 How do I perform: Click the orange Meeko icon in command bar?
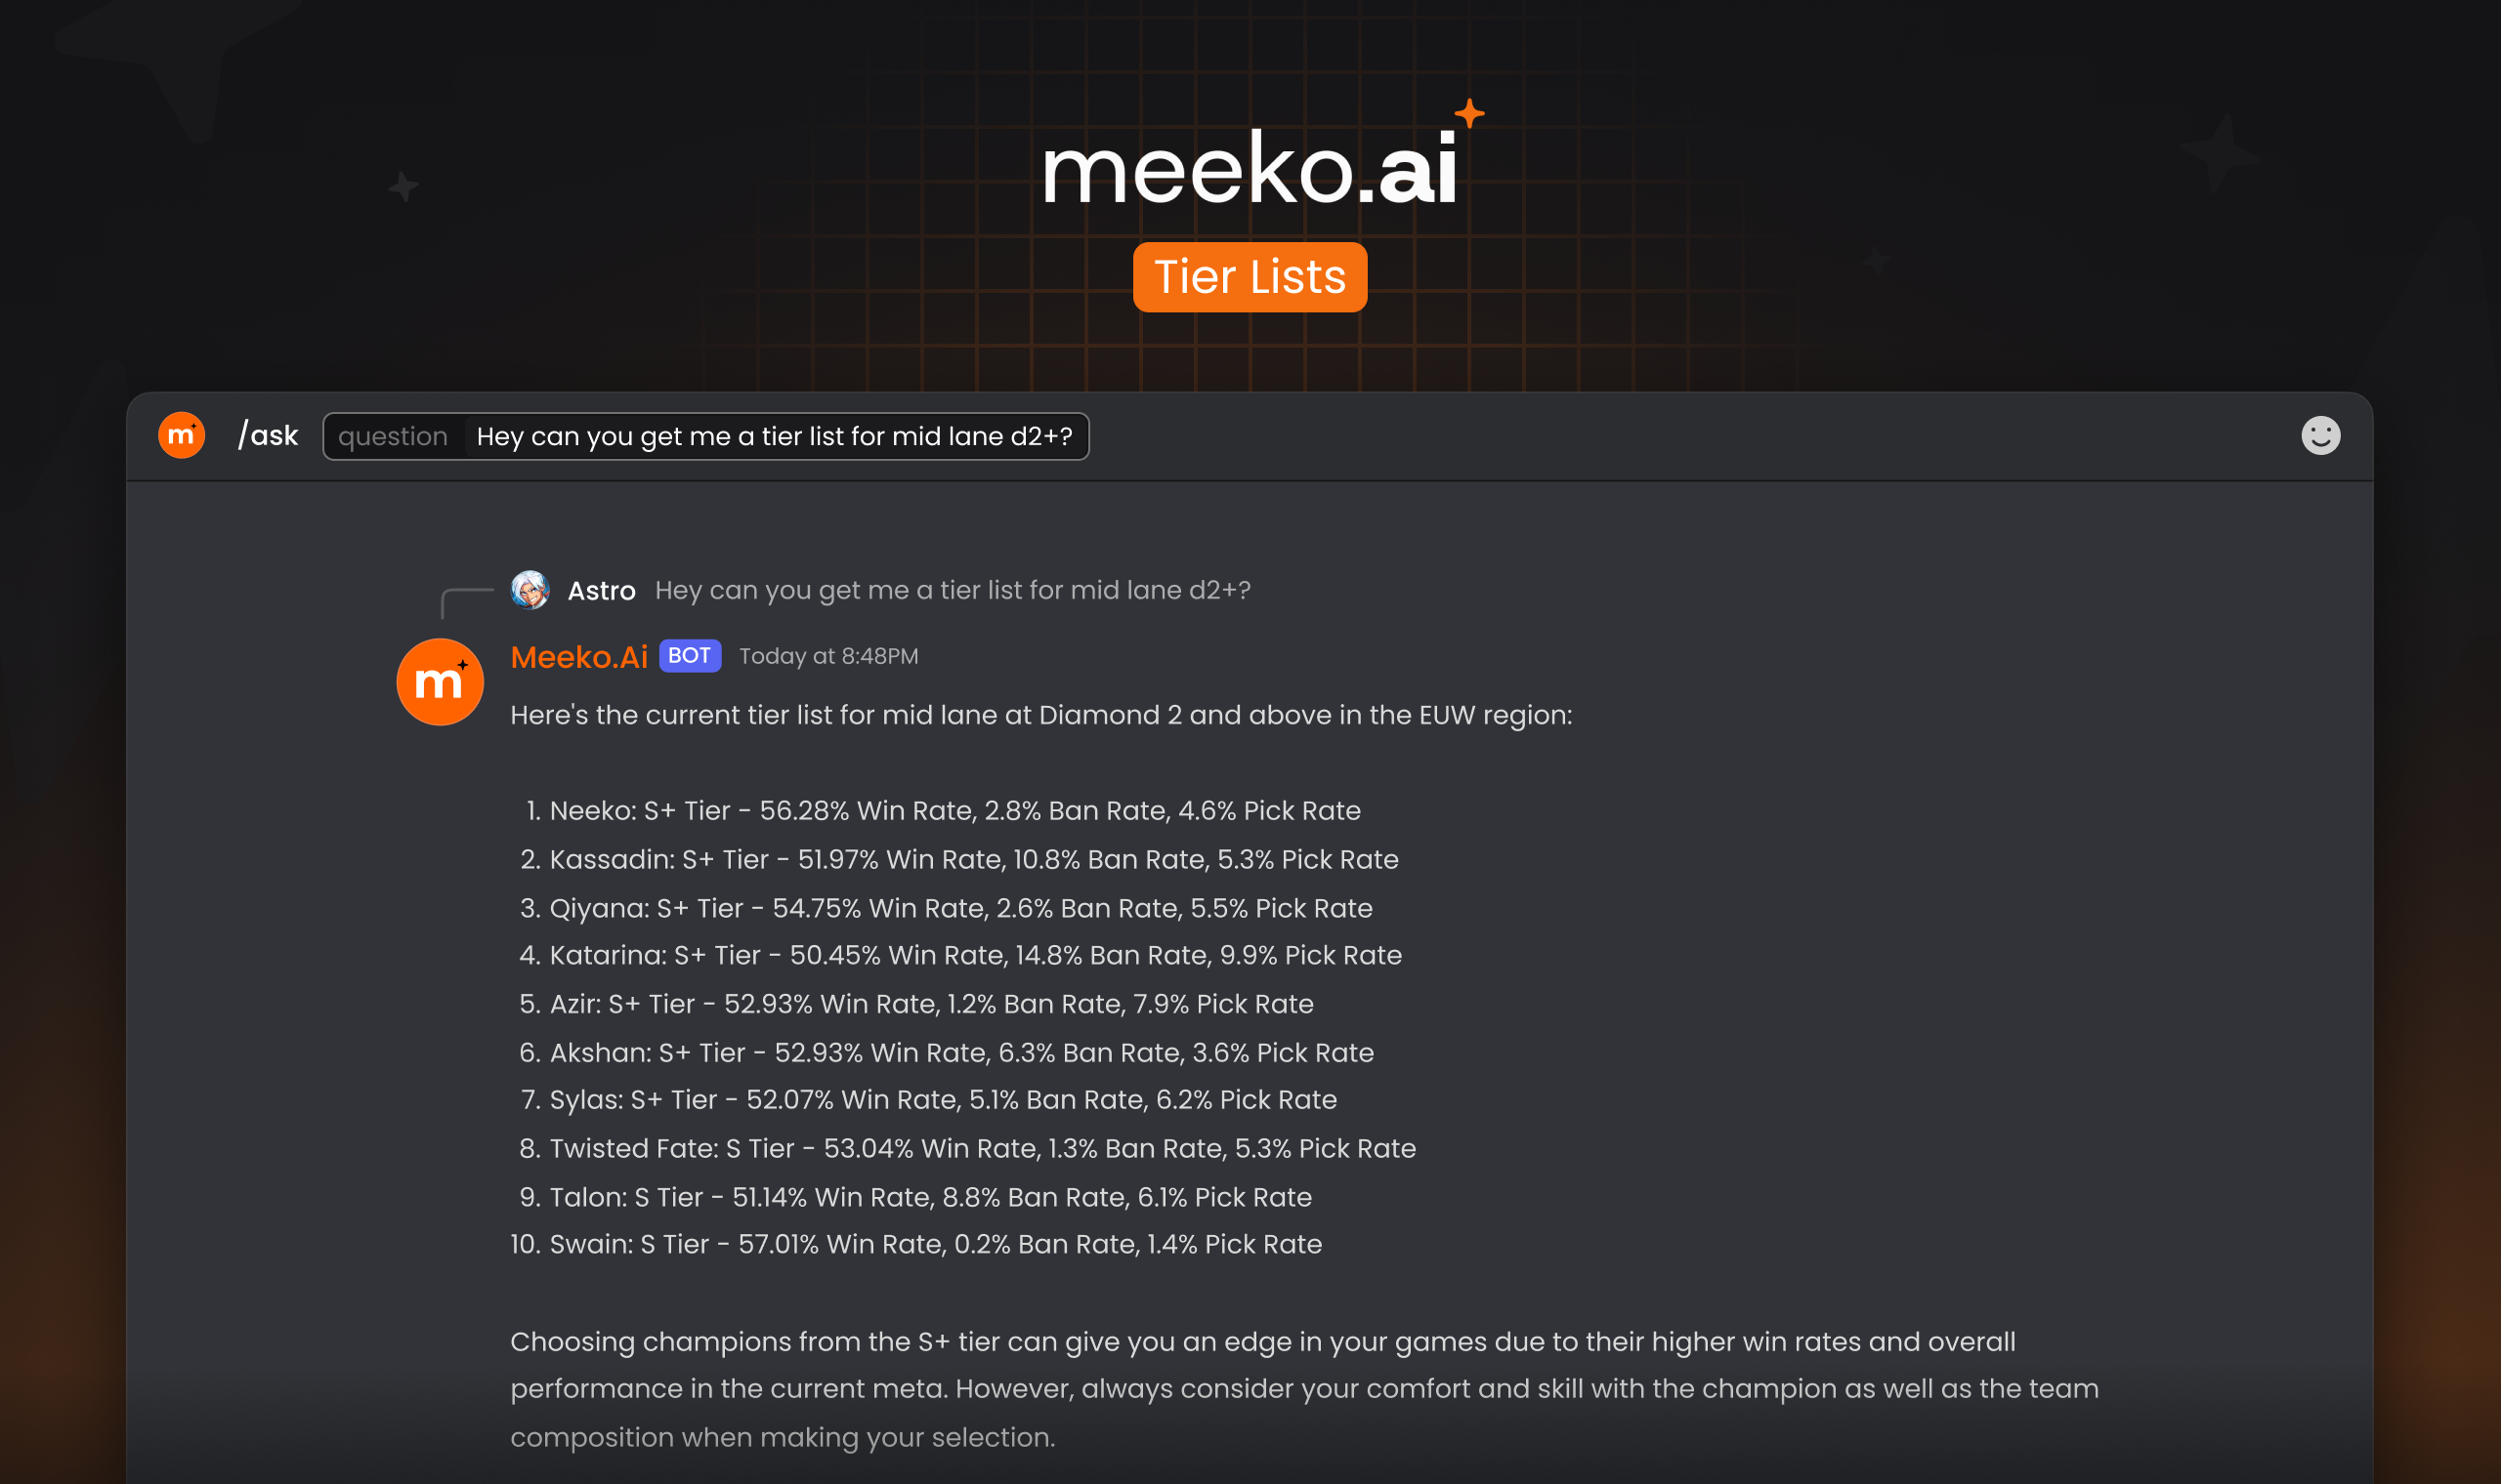(181, 435)
